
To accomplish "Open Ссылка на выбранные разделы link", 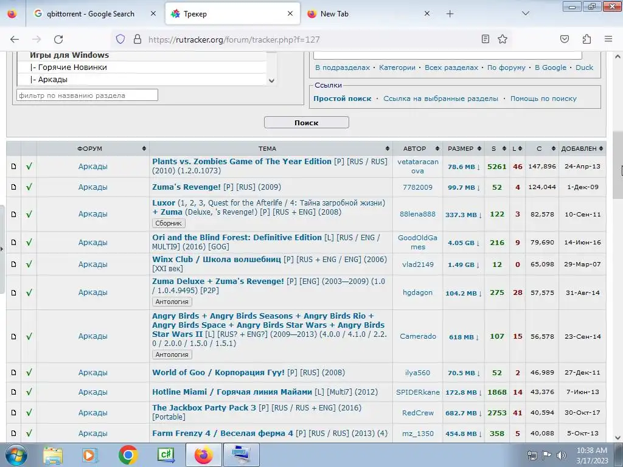I will click(440, 99).
